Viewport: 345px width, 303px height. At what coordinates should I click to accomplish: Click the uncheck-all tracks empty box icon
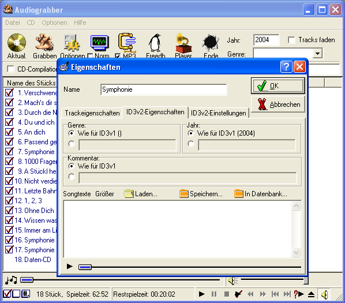coord(16,294)
